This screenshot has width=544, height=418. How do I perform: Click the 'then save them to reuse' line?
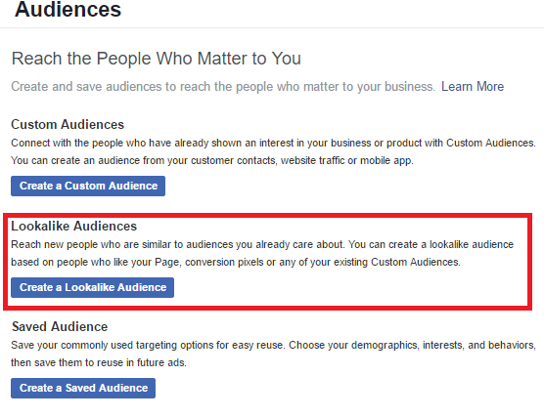(x=99, y=362)
